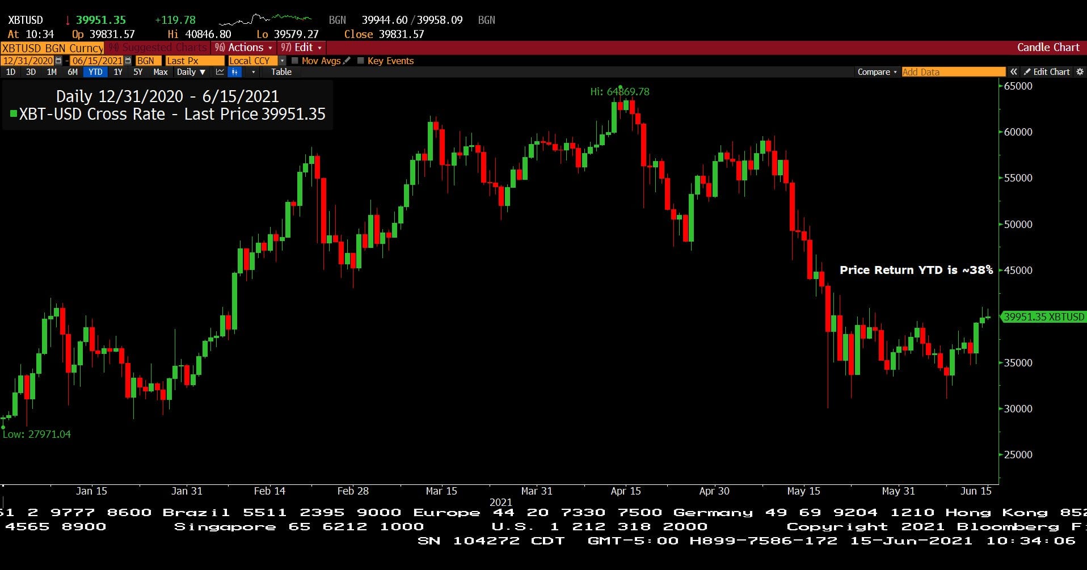
Task: Select the 1D range tab
Action: tap(11, 72)
